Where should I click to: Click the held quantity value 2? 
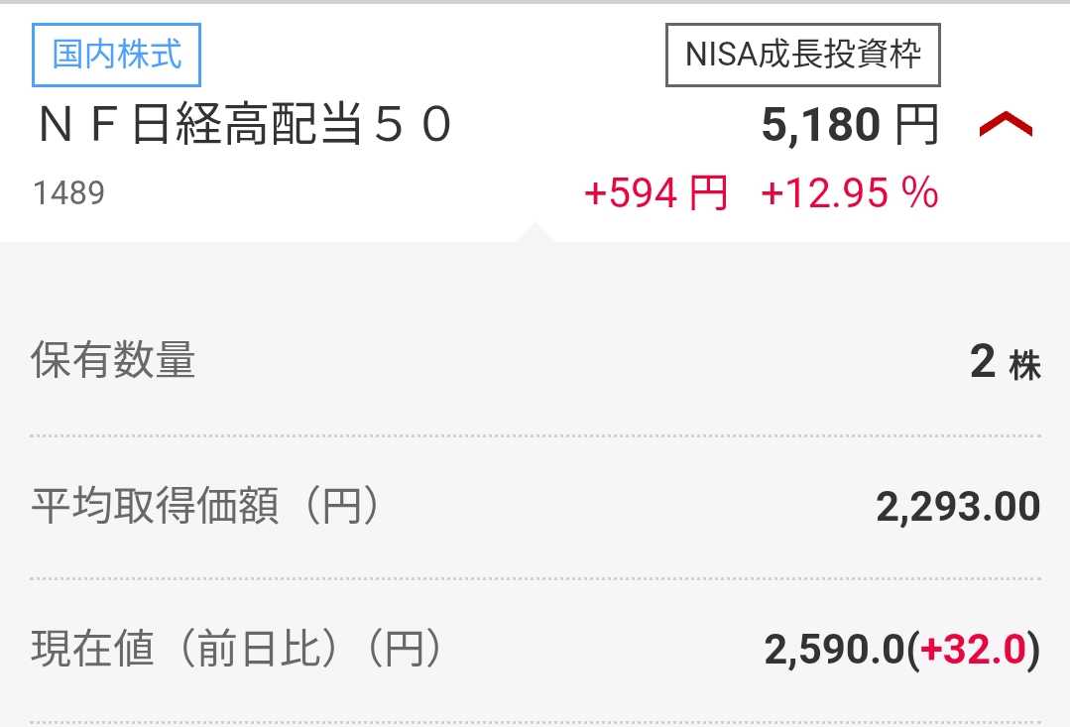click(982, 362)
